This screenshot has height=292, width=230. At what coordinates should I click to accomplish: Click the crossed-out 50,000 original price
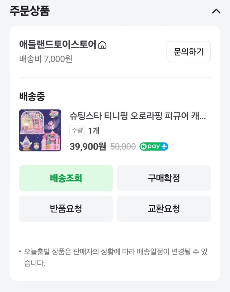tap(123, 147)
